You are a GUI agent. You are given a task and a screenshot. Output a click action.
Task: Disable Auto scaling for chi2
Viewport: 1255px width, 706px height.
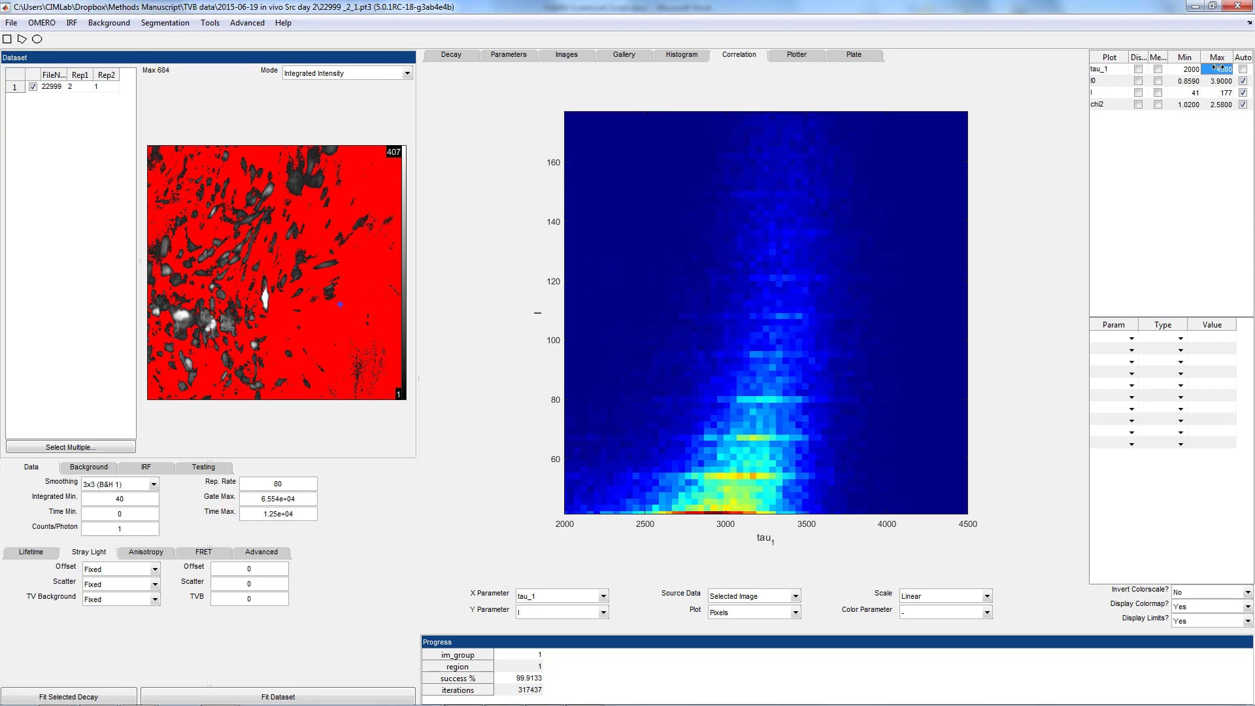(x=1243, y=104)
